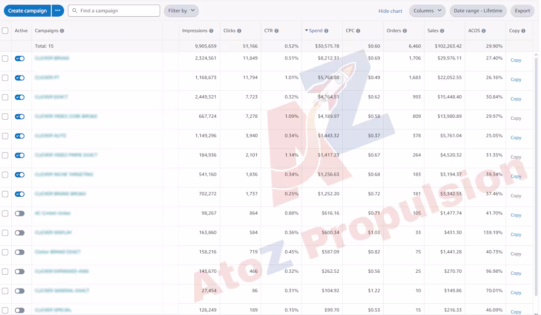Sort by the Orders column header
This screenshot has height=315, width=541.
tap(393, 30)
